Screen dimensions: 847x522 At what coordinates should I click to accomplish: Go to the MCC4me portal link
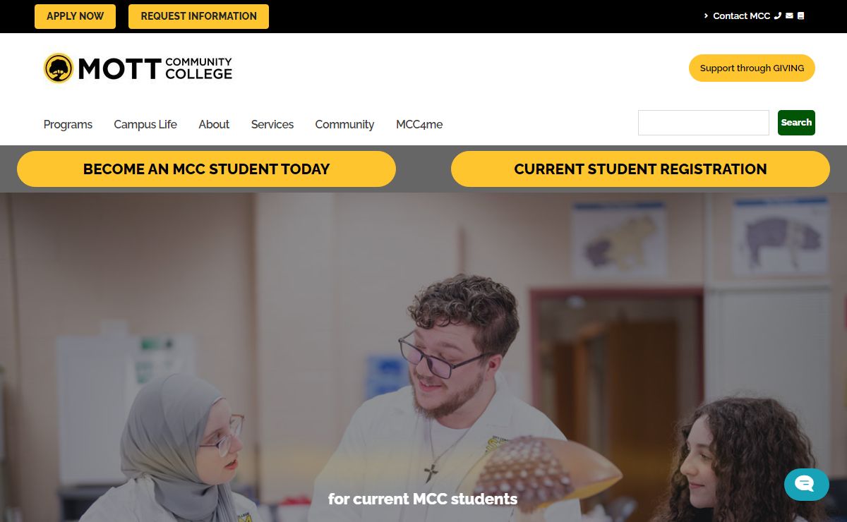(419, 124)
